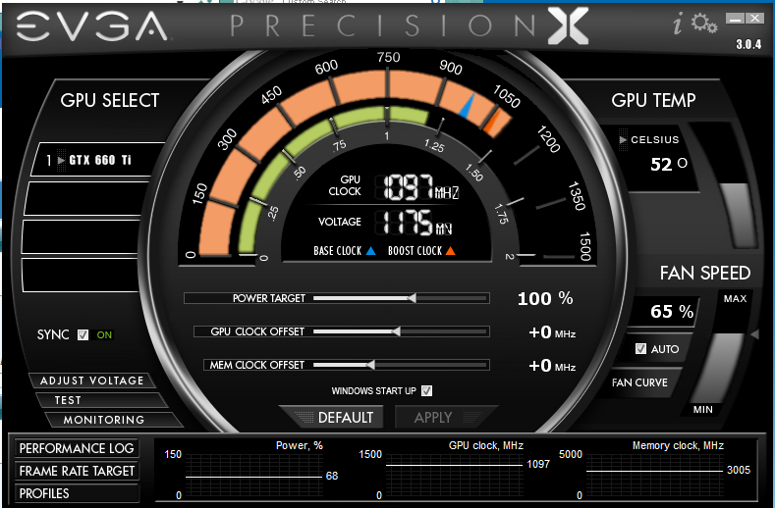Toggle the SYNC checkbox
The height and width of the screenshot is (508, 775).
click(83, 334)
